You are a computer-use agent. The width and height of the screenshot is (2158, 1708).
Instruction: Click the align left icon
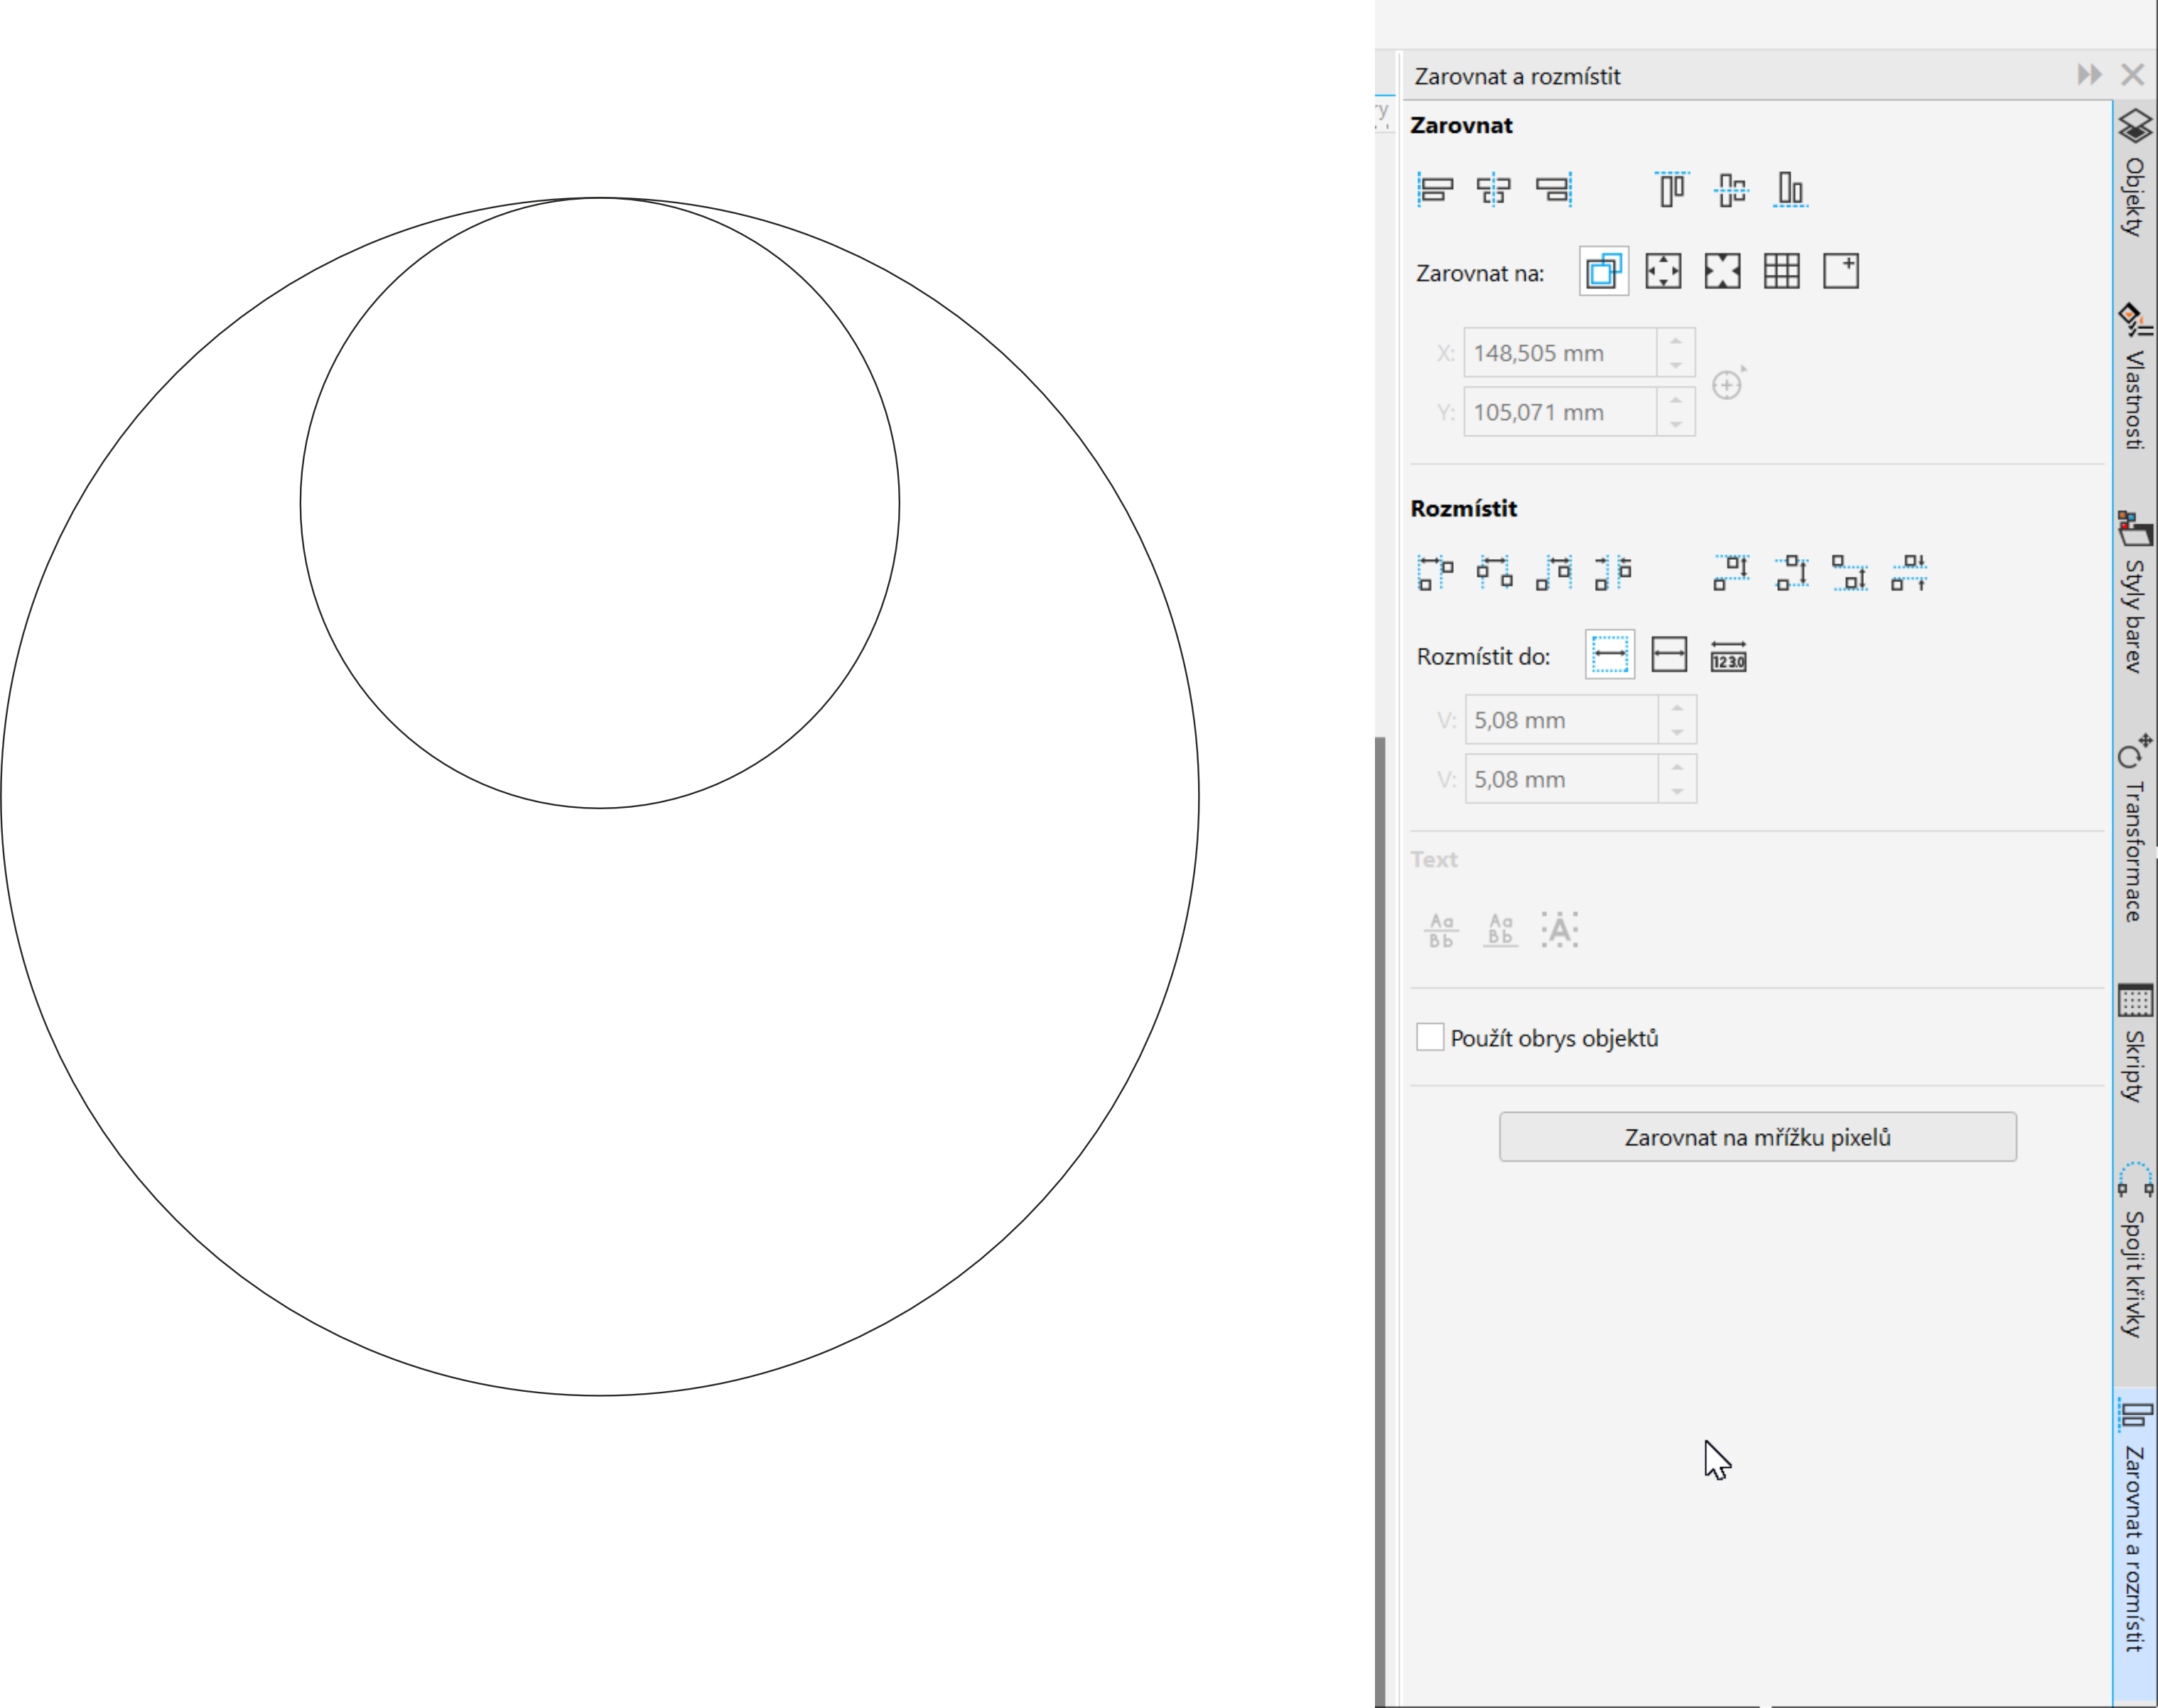pyautogui.click(x=1435, y=189)
